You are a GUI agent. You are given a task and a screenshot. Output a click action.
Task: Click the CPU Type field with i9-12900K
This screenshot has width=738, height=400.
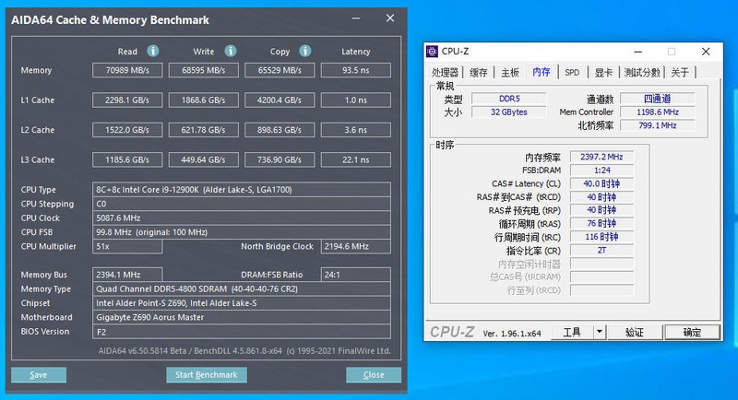point(242,190)
